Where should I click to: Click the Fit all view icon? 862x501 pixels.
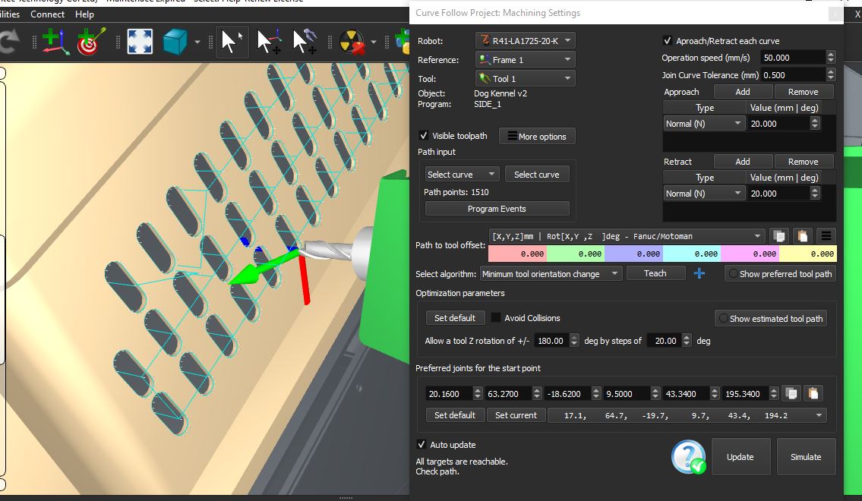pos(140,42)
